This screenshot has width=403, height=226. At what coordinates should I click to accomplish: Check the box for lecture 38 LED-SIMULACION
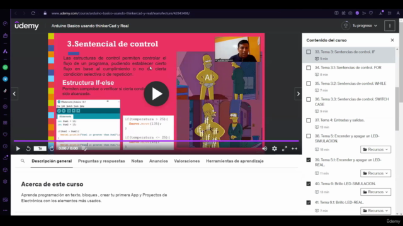[309, 136]
